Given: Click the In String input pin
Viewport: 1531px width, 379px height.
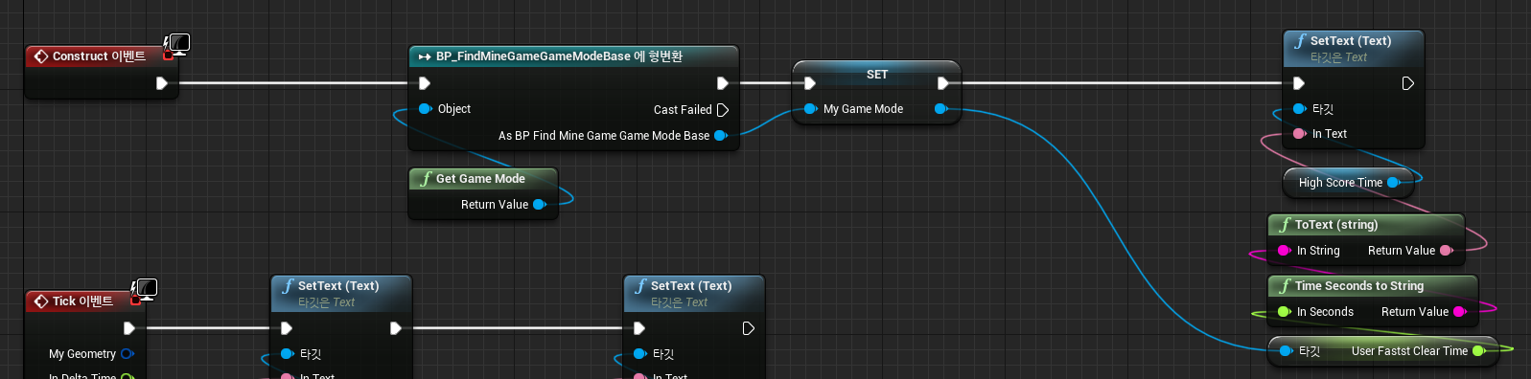Looking at the screenshot, I should point(1284,251).
